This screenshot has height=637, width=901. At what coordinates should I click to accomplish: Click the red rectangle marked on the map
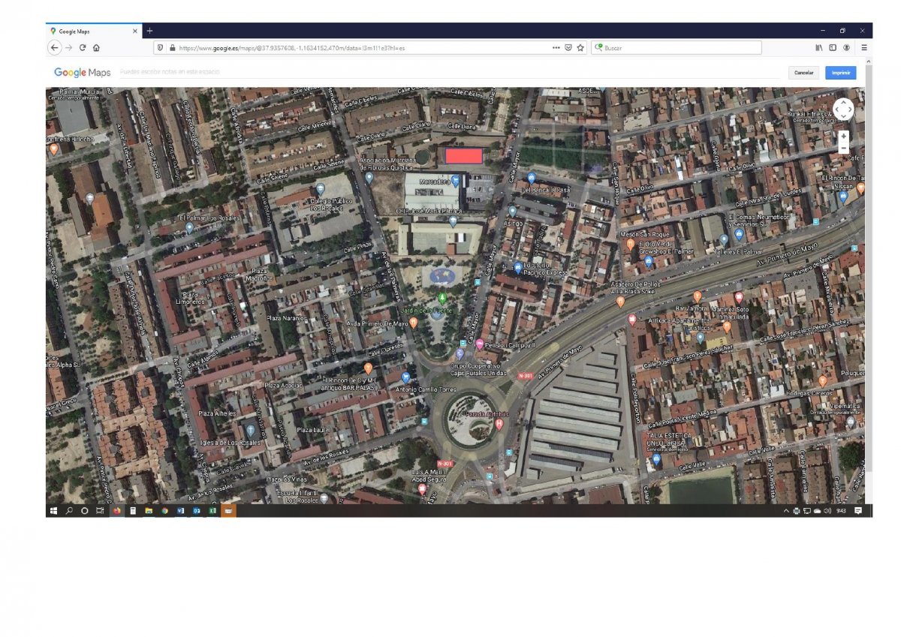click(x=464, y=155)
